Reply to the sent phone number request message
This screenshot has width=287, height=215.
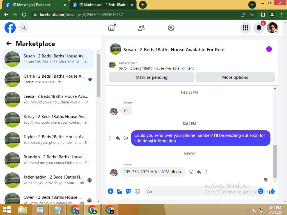point(118,138)
